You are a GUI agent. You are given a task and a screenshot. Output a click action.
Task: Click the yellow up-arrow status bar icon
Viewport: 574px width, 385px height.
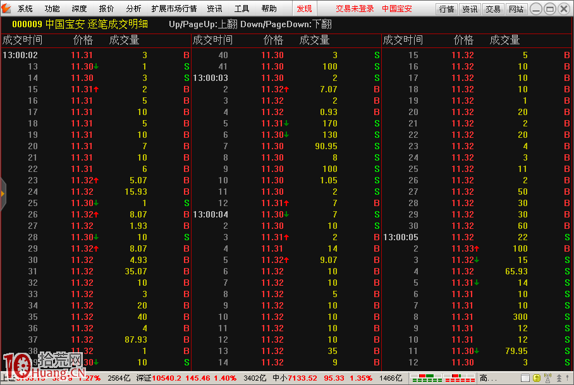tap(537, 378)
